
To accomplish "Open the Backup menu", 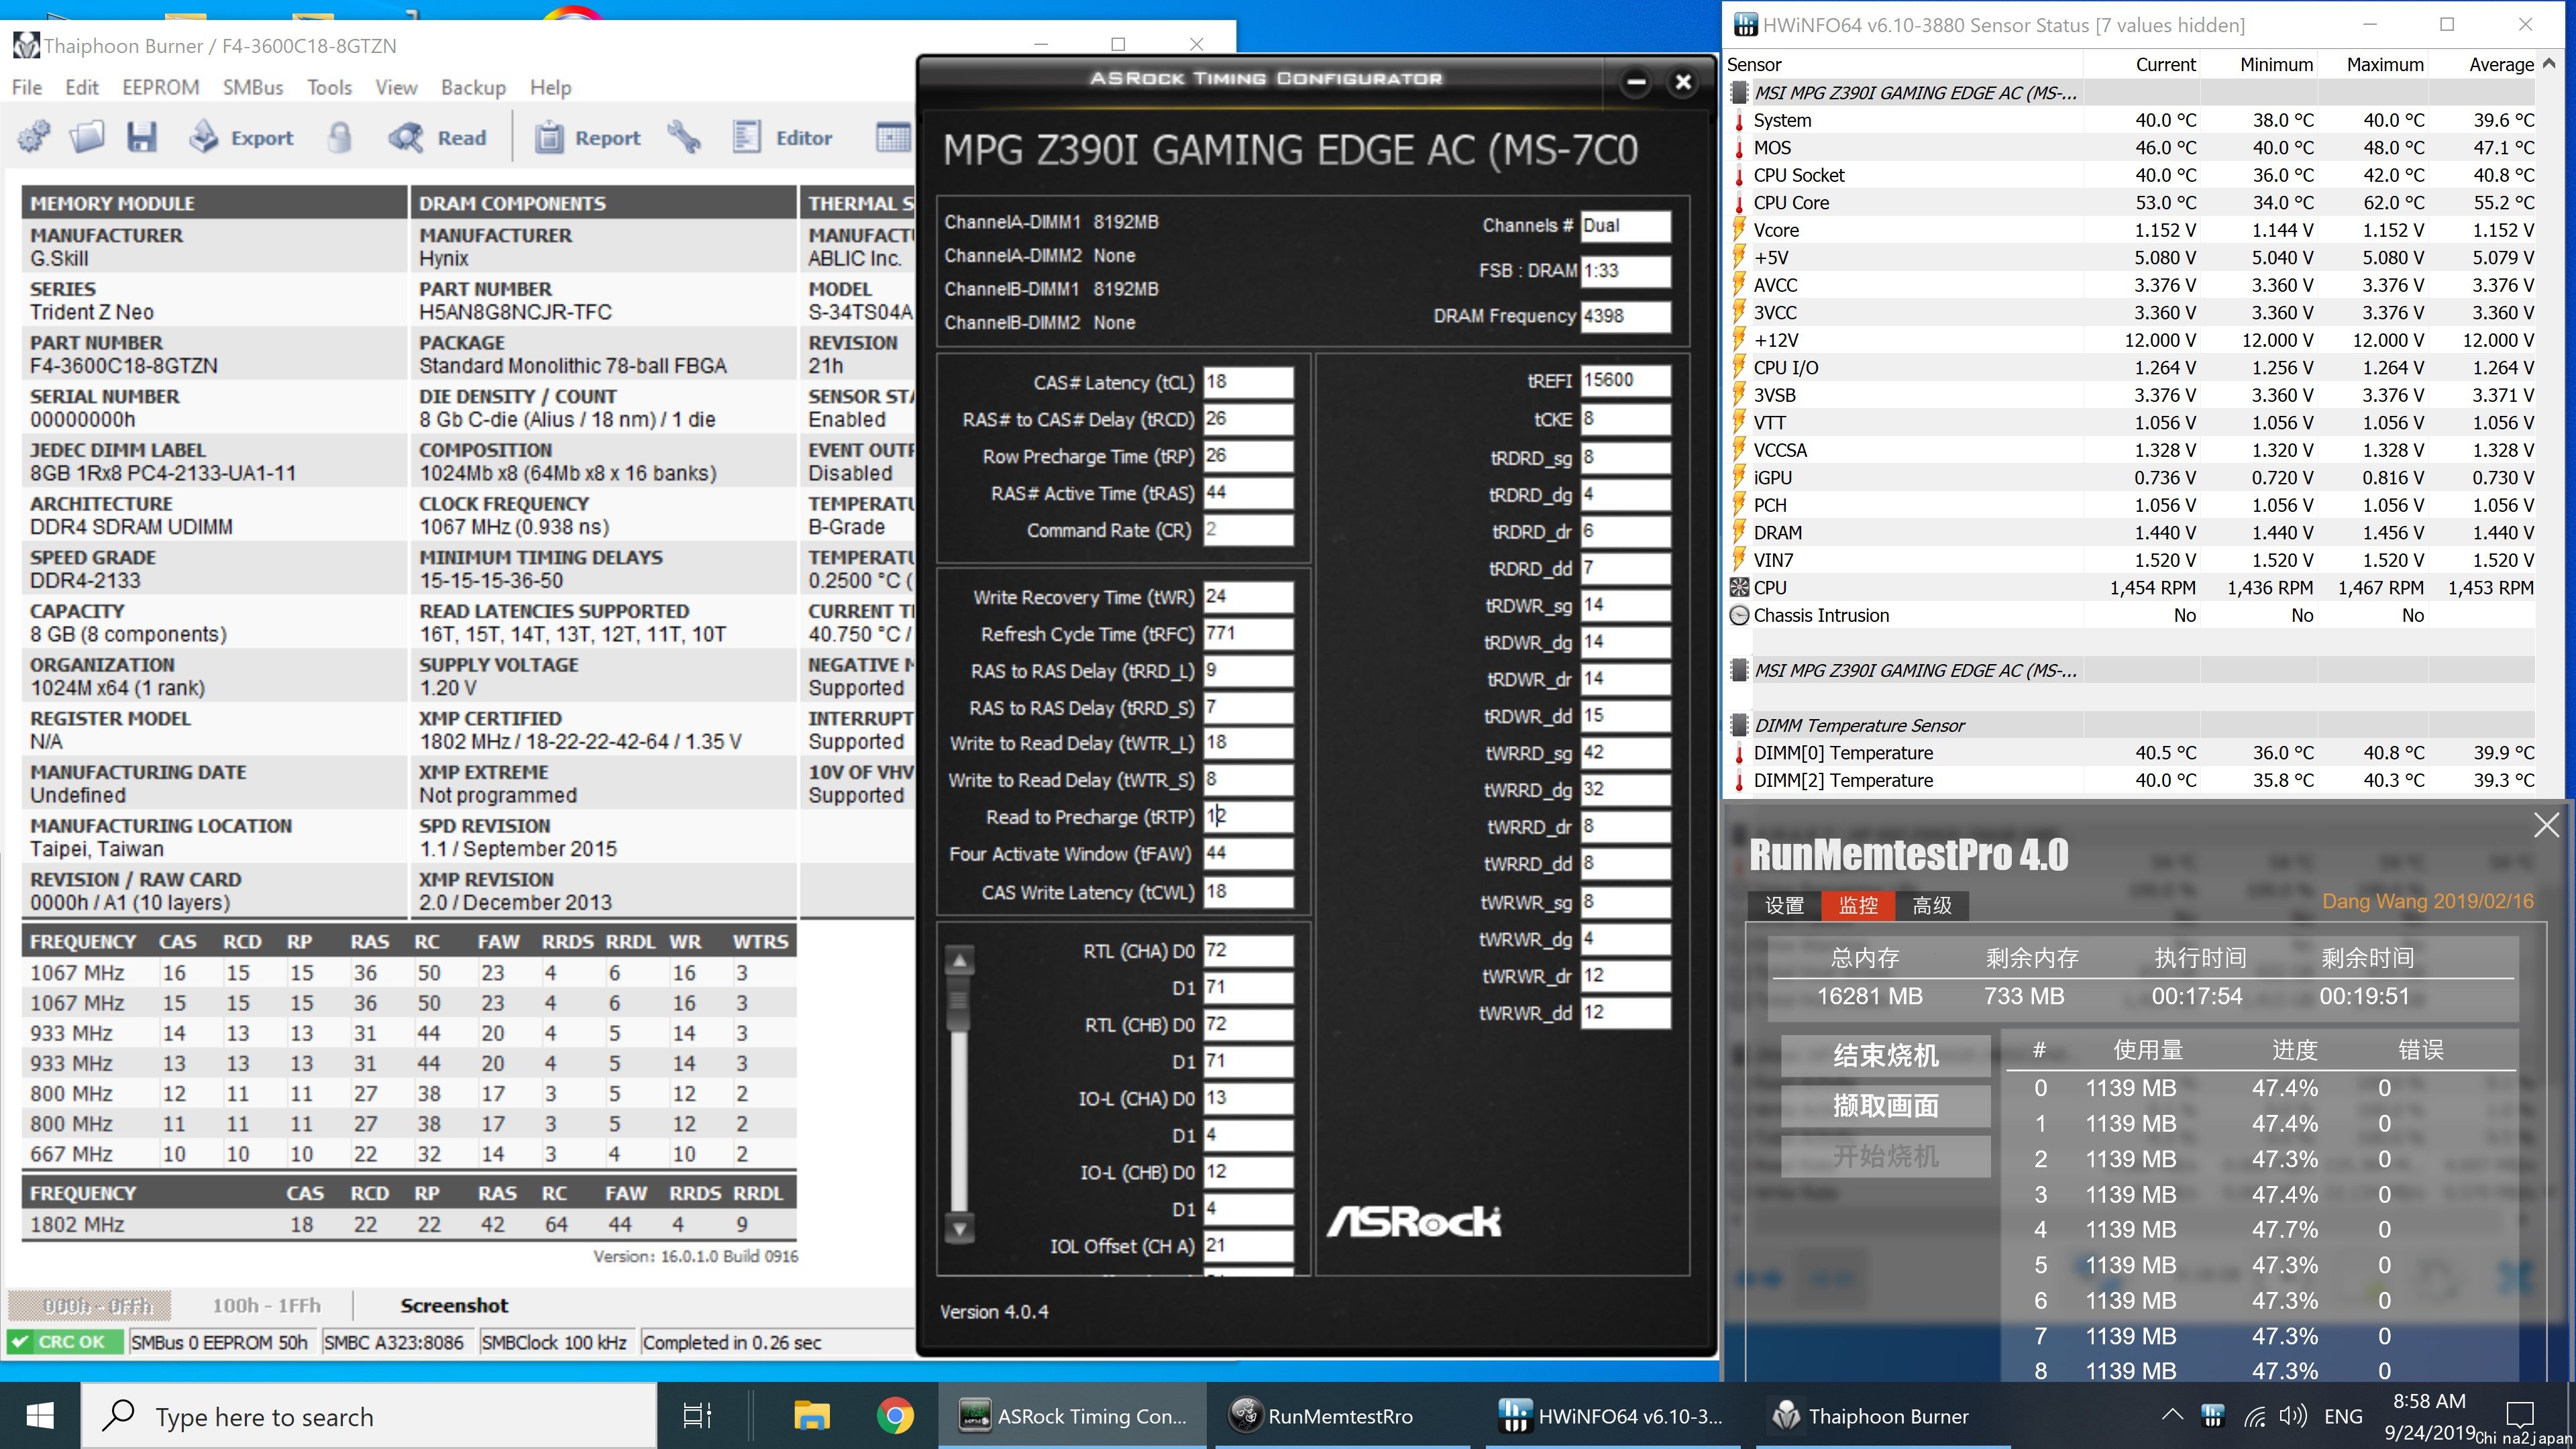I will click(x=473, y=87).
